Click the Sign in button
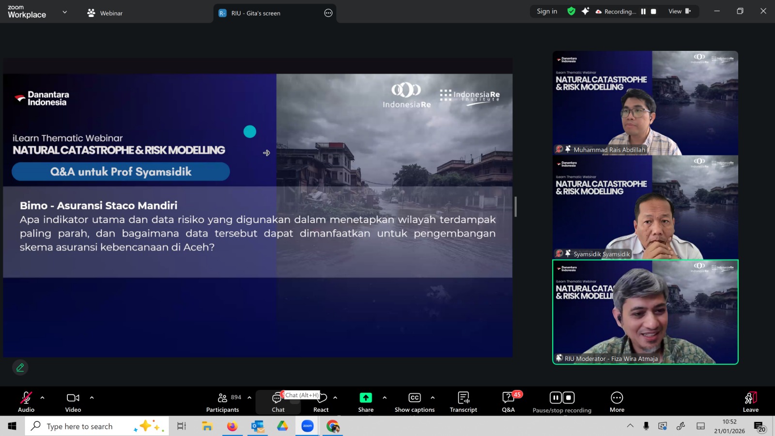The height and width of the screenshot is (436, 775). [547, 11]
